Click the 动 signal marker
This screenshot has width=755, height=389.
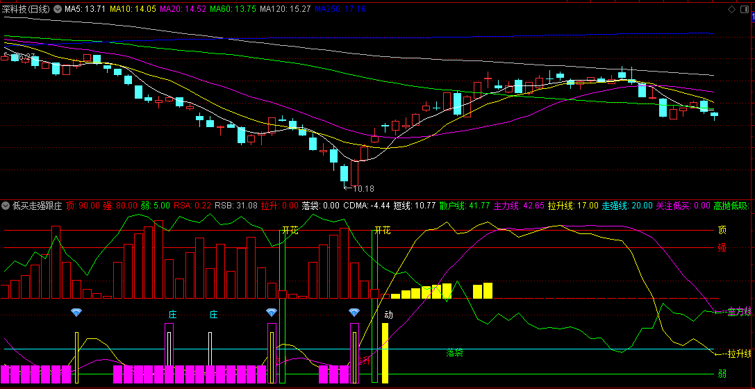point(388,315)
